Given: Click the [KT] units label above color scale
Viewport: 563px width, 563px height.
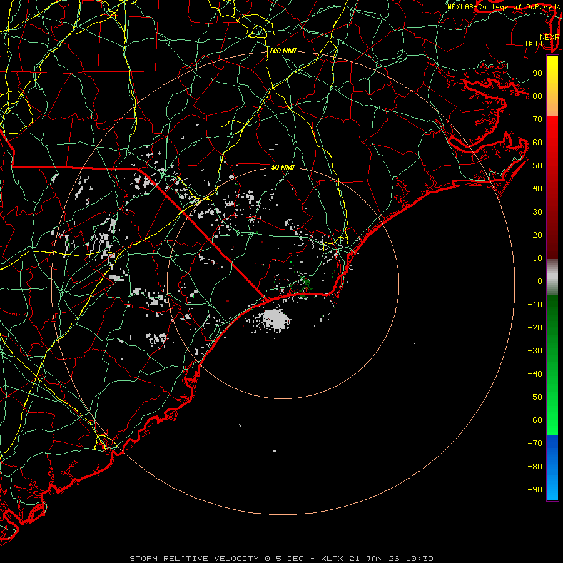Looking at the screenshot, I should [534, 43].
